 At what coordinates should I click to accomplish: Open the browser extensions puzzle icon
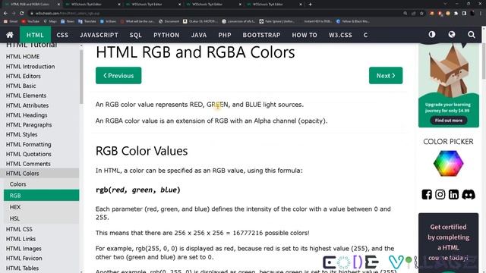point(456,14)
